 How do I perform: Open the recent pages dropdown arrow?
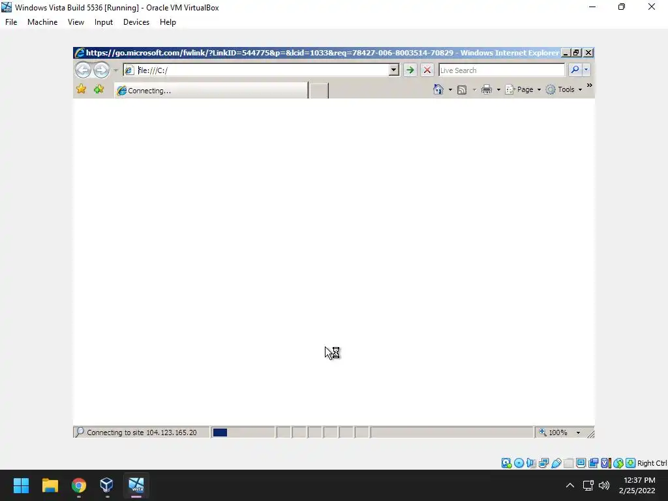[x=115, y=70]
